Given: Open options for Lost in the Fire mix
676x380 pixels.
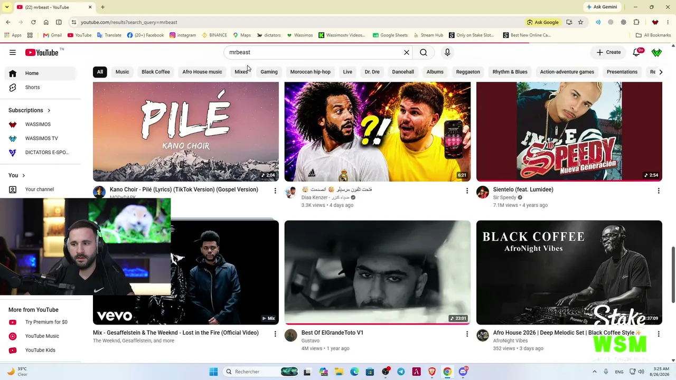Looking at the screenshot, I should tap(275, 334).
